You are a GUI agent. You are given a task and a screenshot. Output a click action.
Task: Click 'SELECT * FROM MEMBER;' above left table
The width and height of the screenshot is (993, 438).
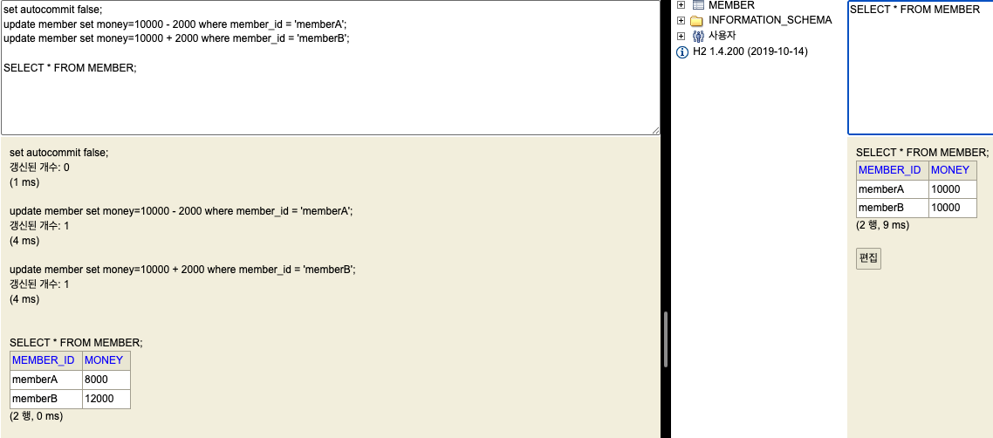[x=76, y=343]
